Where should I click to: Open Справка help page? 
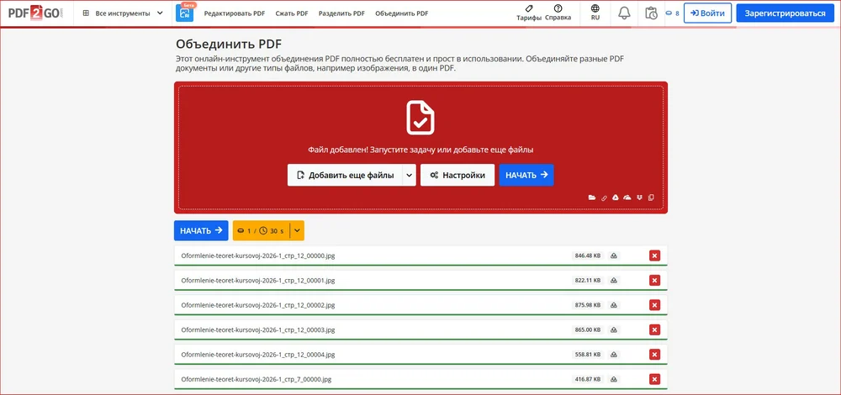tap(558, 13)
